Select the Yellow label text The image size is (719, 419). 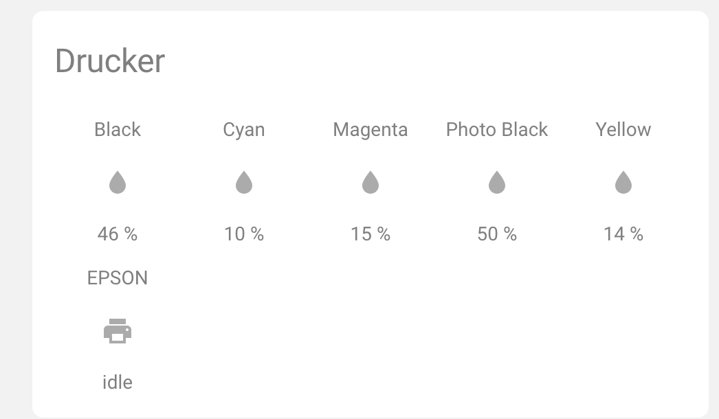pyautogui.click(x=623, y=130)
